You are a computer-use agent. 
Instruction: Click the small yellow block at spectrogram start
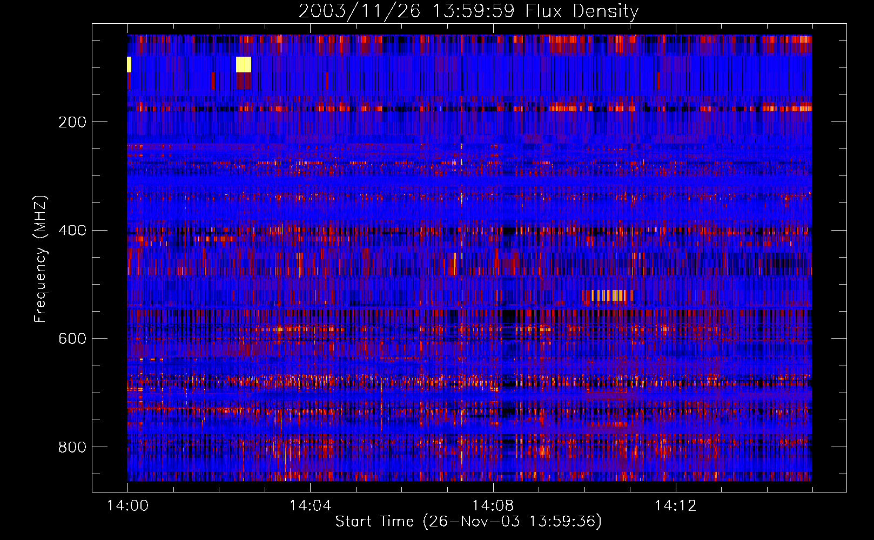(129, 64)
